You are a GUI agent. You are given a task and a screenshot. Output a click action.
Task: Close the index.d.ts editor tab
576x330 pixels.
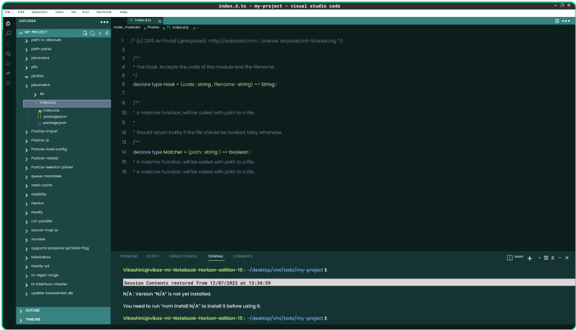160,21
